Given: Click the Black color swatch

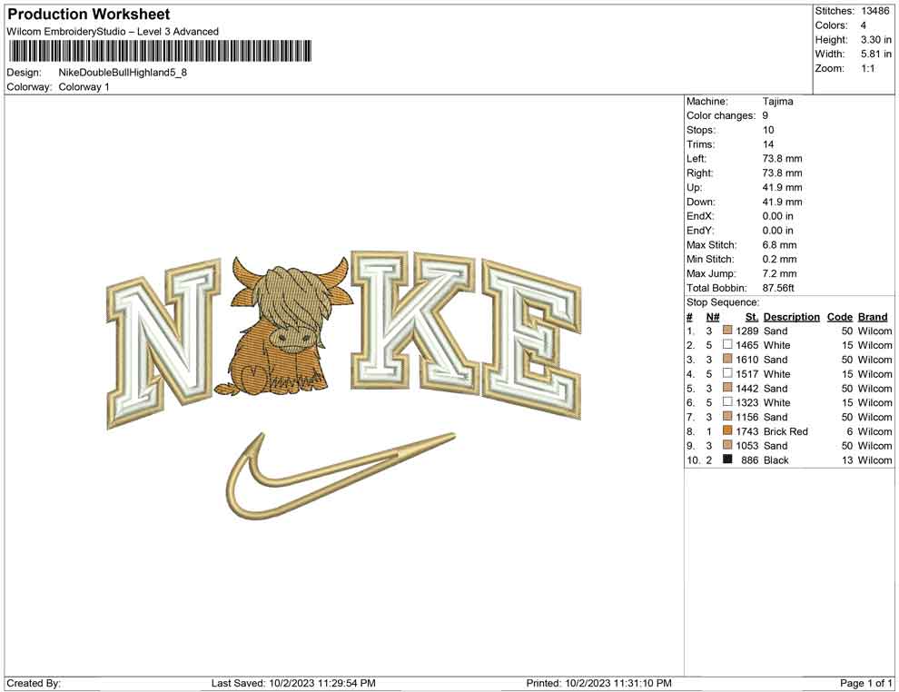Looking at the screenshot, I should click(727, 460).
